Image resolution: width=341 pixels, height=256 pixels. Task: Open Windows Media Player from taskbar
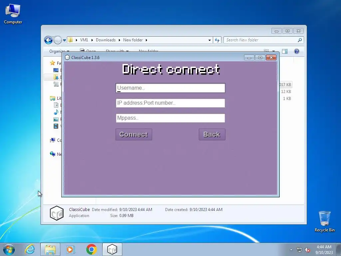[70, 249]
